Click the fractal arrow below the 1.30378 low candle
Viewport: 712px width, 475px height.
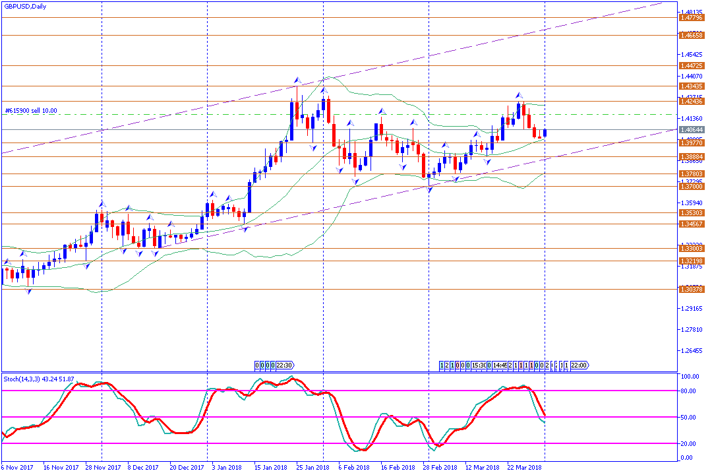[x=28, y=292]
